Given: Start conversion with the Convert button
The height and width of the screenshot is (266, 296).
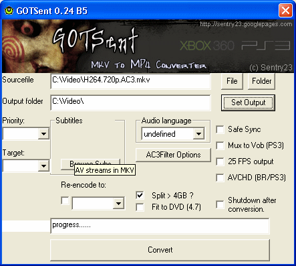Looking at the screenshot, I should 160,250.
